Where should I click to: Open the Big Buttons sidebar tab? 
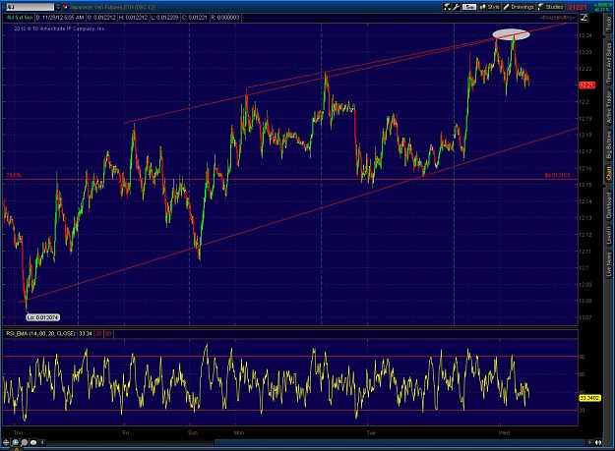coord(609,144)
